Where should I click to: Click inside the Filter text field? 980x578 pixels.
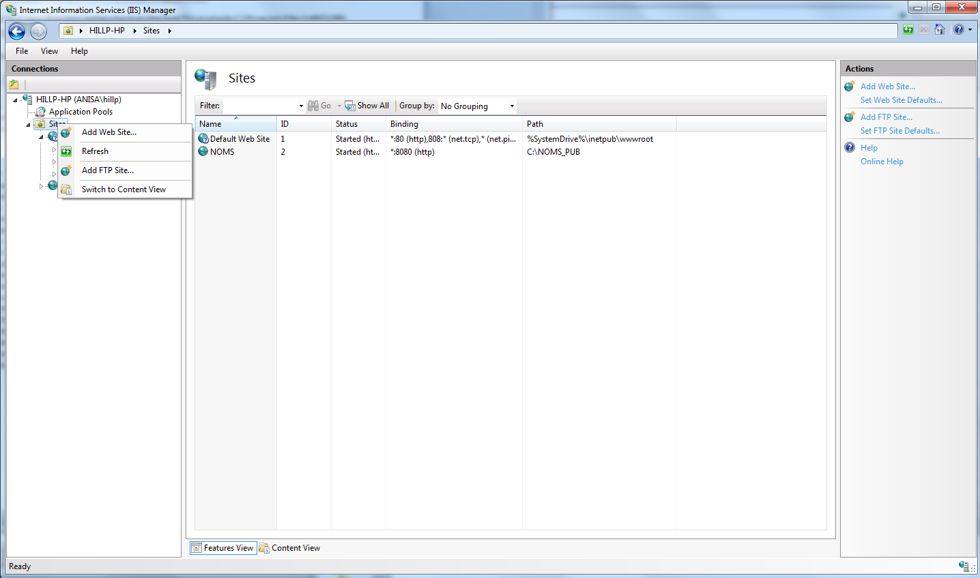[260, 106]
